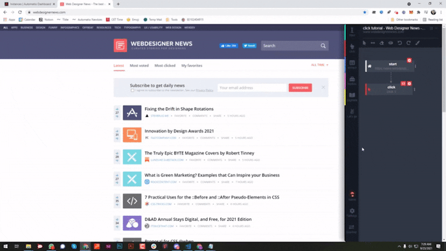Click the eraser tool in Automatio toolbar

point(382,43)
